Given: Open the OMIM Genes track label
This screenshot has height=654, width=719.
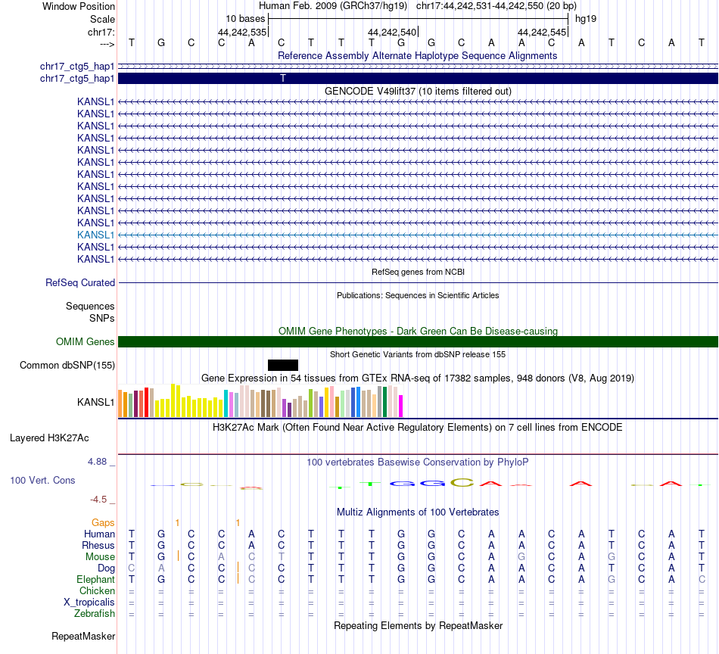Looking at the screenshot, I should pos(85,341).
